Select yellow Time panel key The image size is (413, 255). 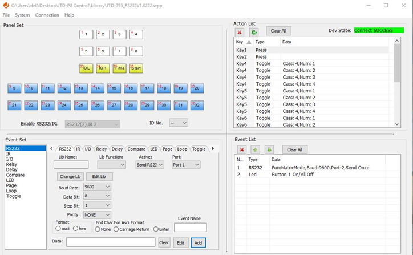coord(119,68)
